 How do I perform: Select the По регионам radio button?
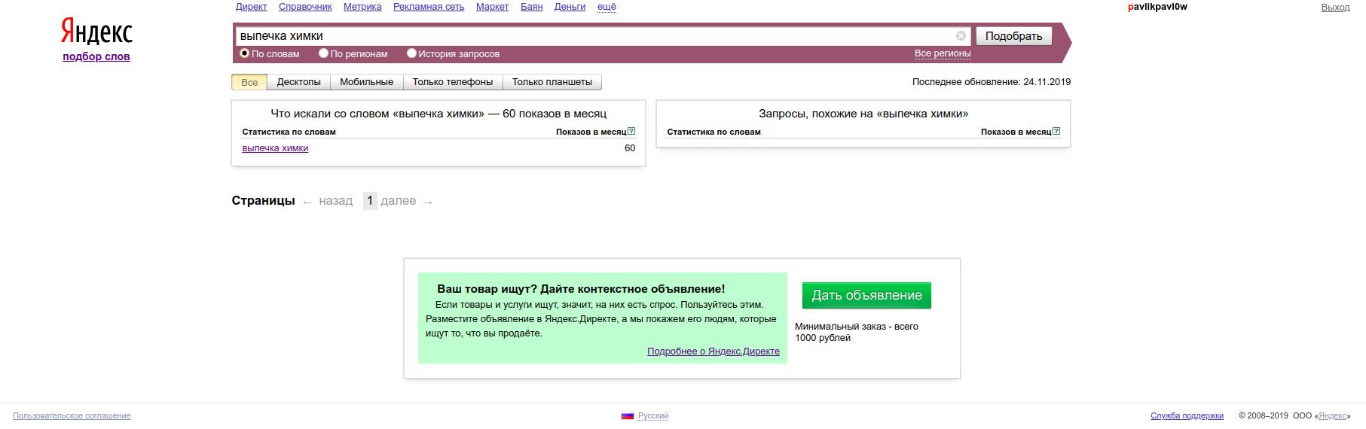(323, 53)
